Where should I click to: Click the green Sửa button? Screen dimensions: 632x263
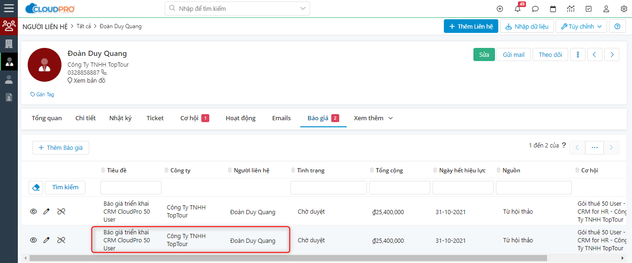[484, 54]
